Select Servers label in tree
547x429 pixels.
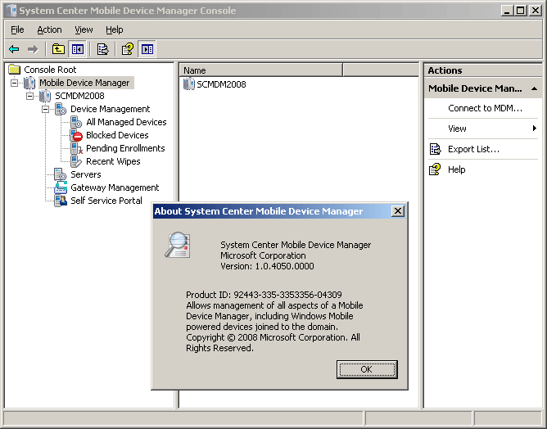click(86, 174)
